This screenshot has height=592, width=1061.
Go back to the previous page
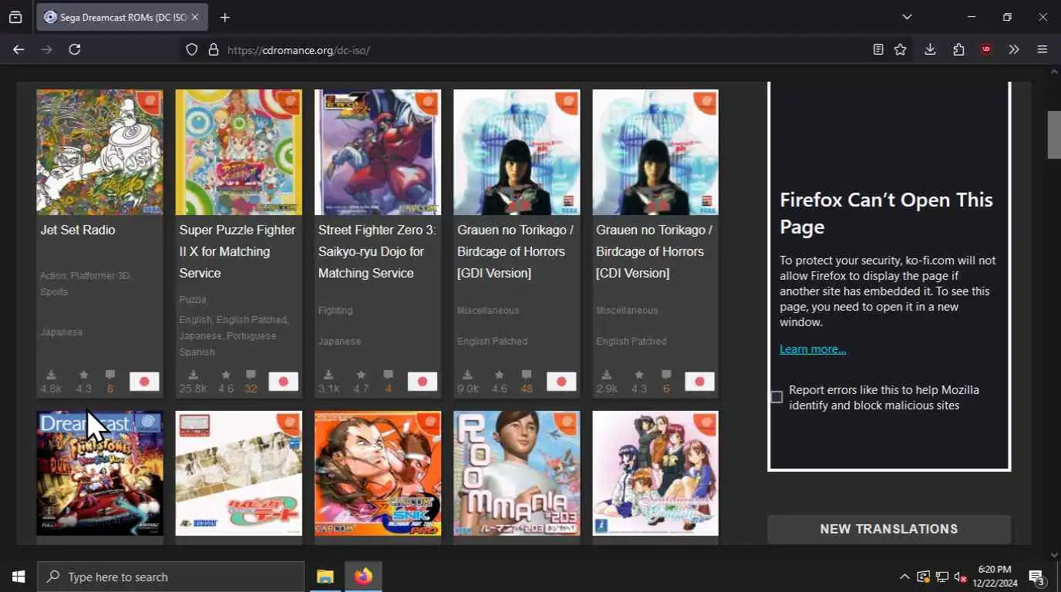coord(19,49)
